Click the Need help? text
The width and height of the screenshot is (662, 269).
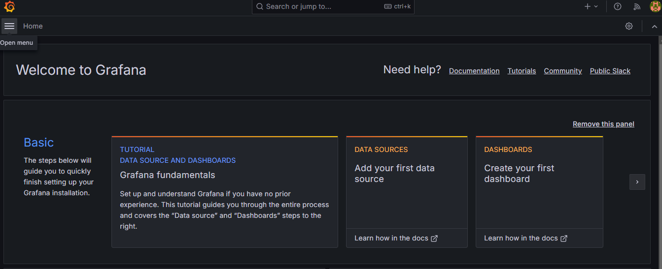(412, 70)
